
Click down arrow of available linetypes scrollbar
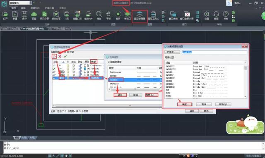pyautogui.click(x=245, y=97)
